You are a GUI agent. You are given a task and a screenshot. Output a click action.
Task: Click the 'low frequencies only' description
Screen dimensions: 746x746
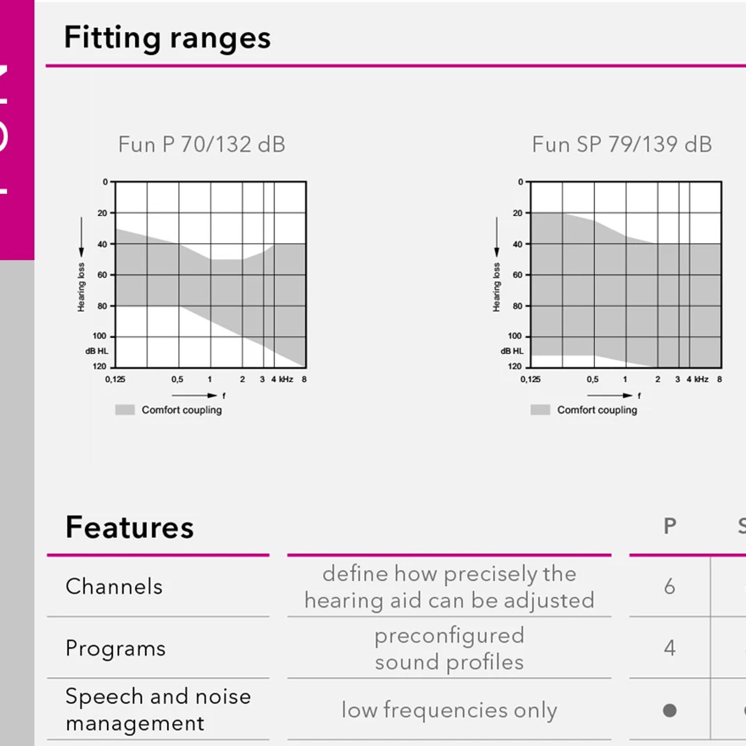[449, 710]
